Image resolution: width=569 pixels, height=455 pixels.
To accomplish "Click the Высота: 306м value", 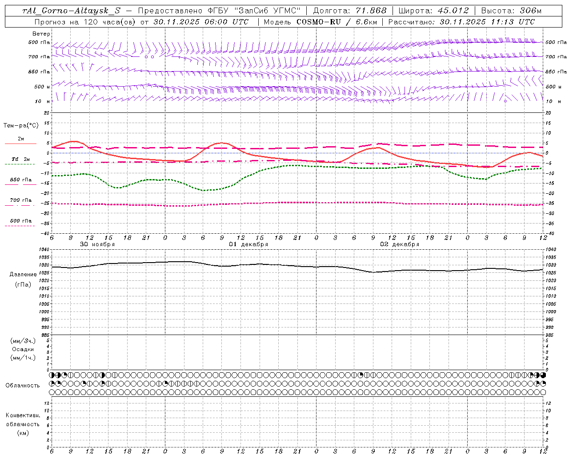I will click(x=511, y=11).
